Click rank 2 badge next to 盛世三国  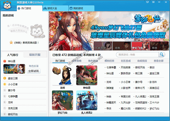(5, 78)
